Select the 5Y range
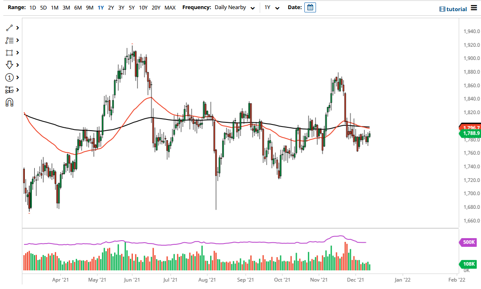 (132, 8)
